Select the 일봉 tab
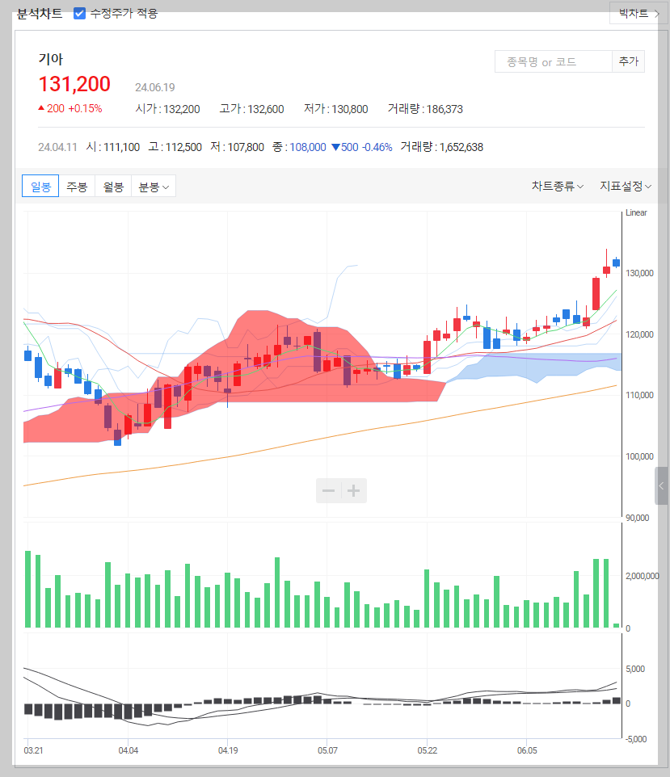The height and width of the screenshot is (777, 670). 40,186
